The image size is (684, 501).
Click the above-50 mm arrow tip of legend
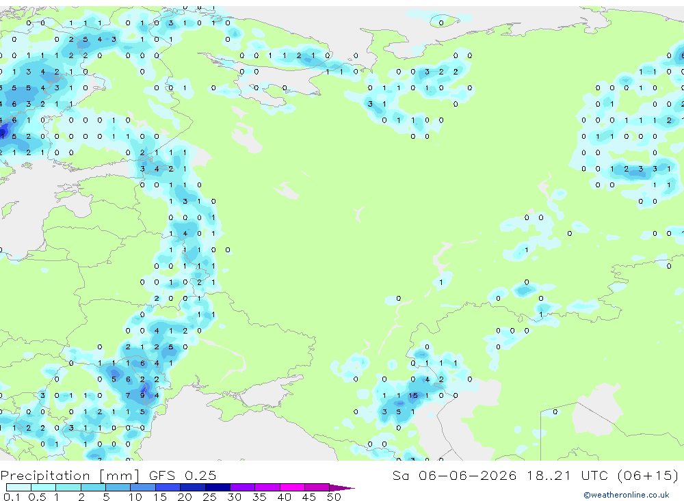[341, 487]
